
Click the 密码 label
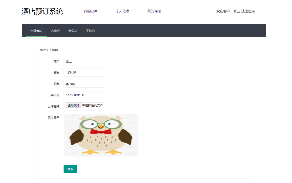(57, 72)
